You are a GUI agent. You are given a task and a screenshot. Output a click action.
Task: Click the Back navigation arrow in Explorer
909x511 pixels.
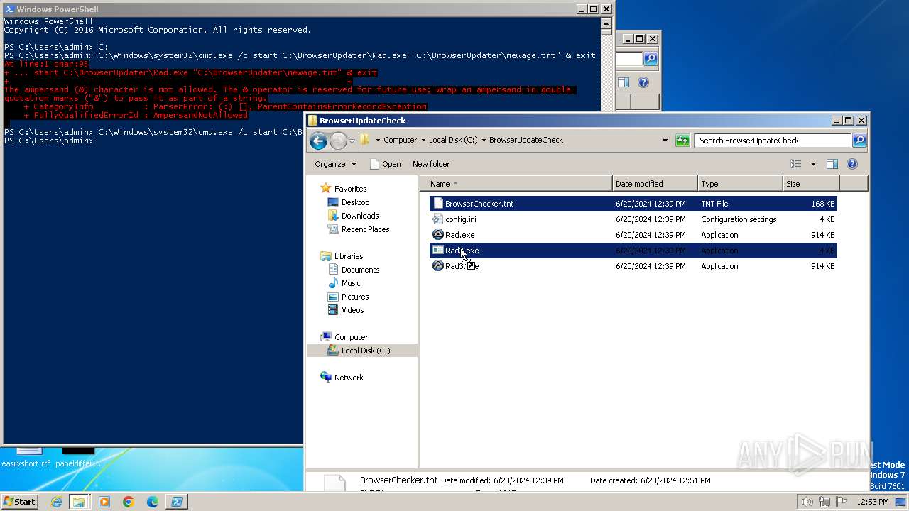point(318,141)
